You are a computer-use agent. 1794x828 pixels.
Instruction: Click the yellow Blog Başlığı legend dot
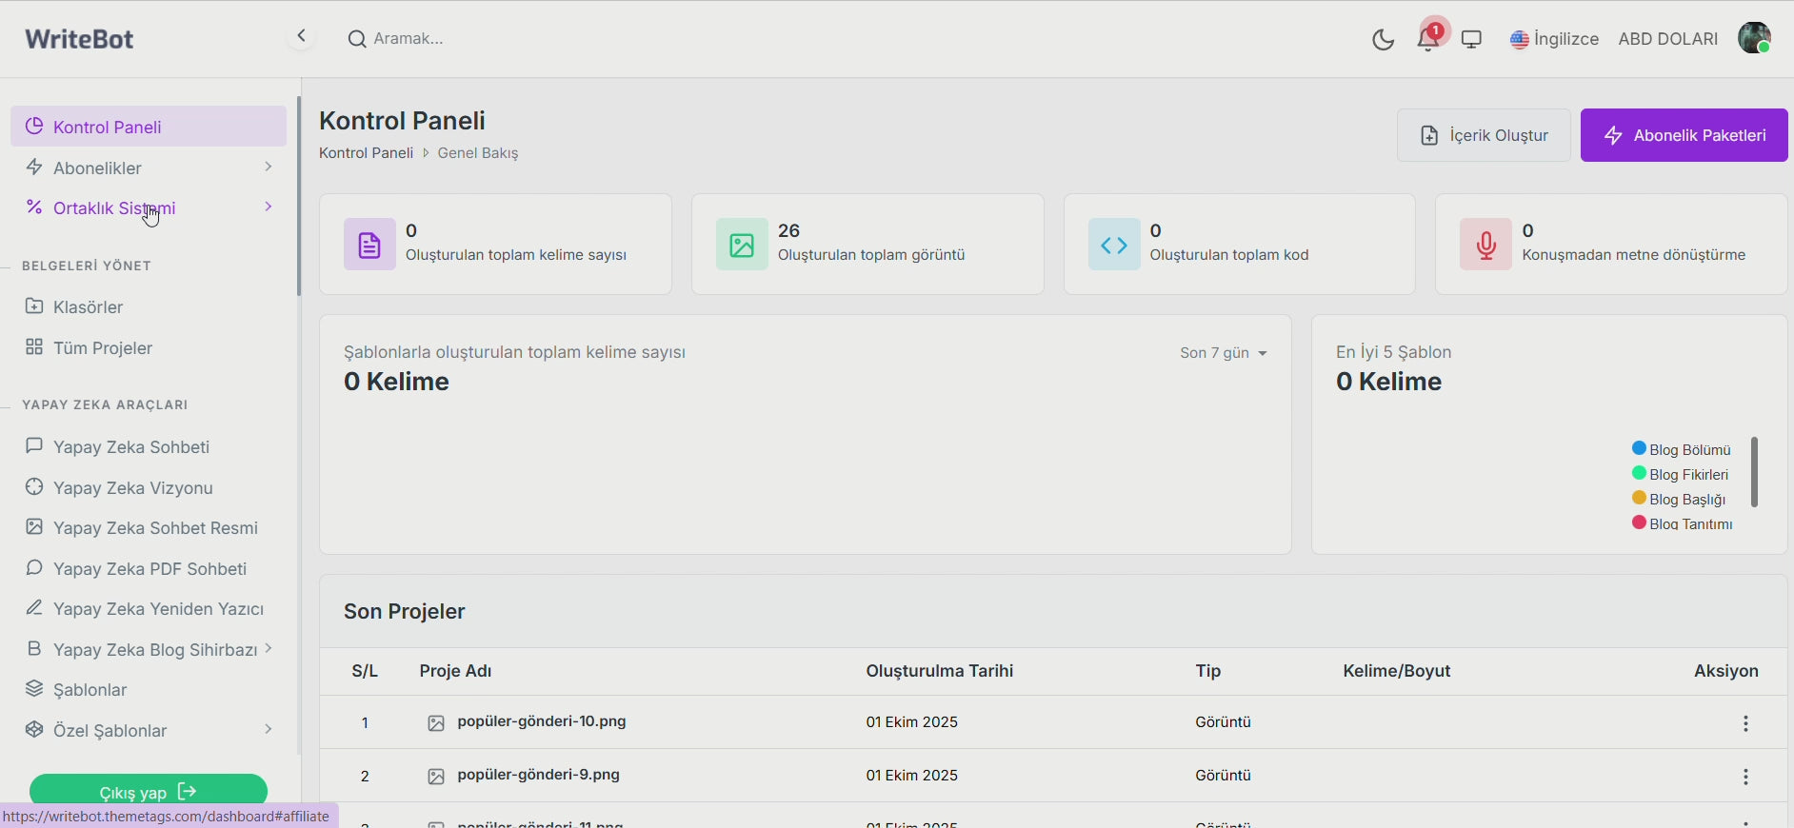tap(1639, 498)
